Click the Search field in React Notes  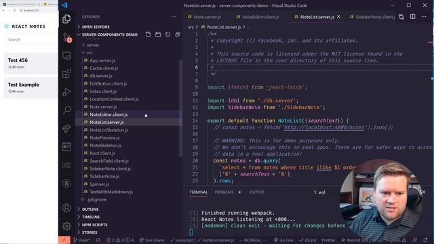[31, 39]
